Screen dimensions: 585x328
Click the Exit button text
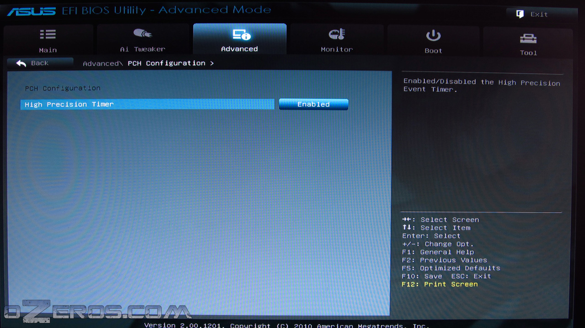[x=539, y=15]
